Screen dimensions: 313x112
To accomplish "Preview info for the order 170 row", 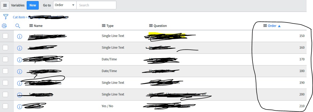I will point(19,60).
